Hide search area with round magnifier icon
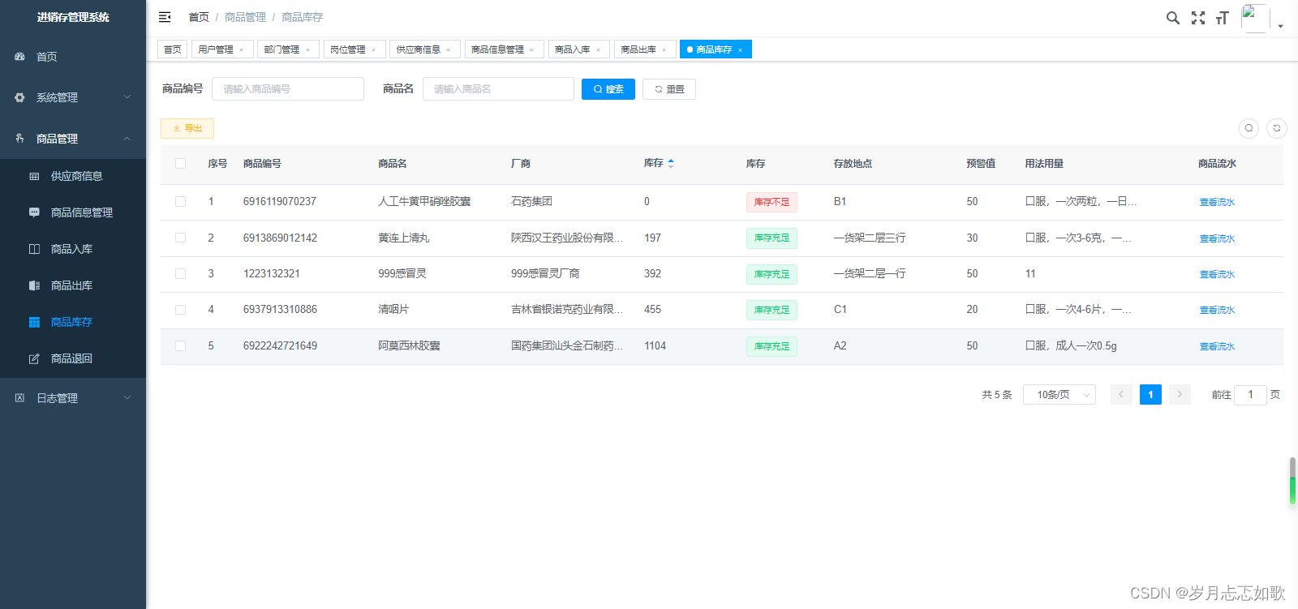1298x609 pixels. pos(1249,128)
